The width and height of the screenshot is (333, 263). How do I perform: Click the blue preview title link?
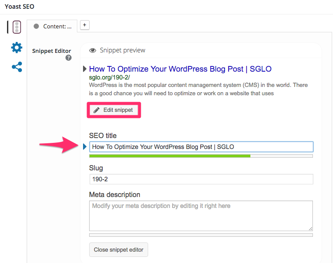[180, 69]
